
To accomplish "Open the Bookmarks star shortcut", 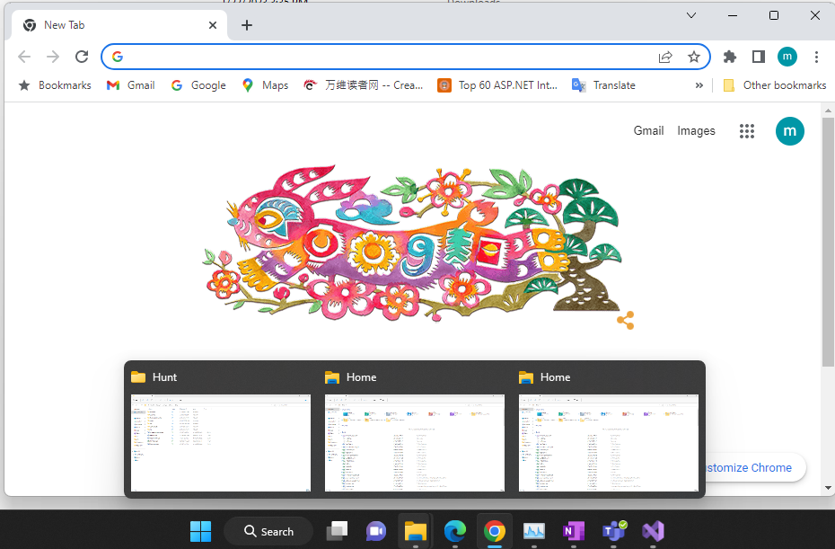I will point(55,85).
